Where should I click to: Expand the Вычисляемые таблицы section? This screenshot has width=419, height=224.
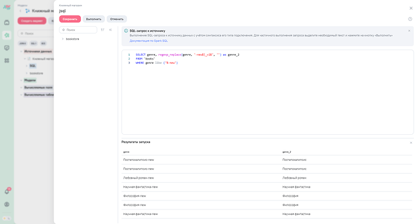pyautogui.click(x=21, y=95)
